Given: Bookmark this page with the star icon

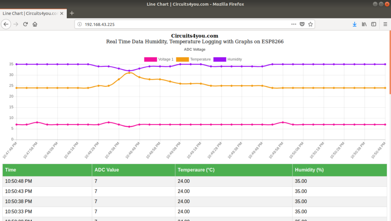Looking at the screenshot, I should [310, 24].
